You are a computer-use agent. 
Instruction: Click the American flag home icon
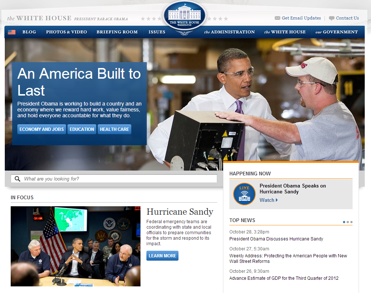(12, 32)
